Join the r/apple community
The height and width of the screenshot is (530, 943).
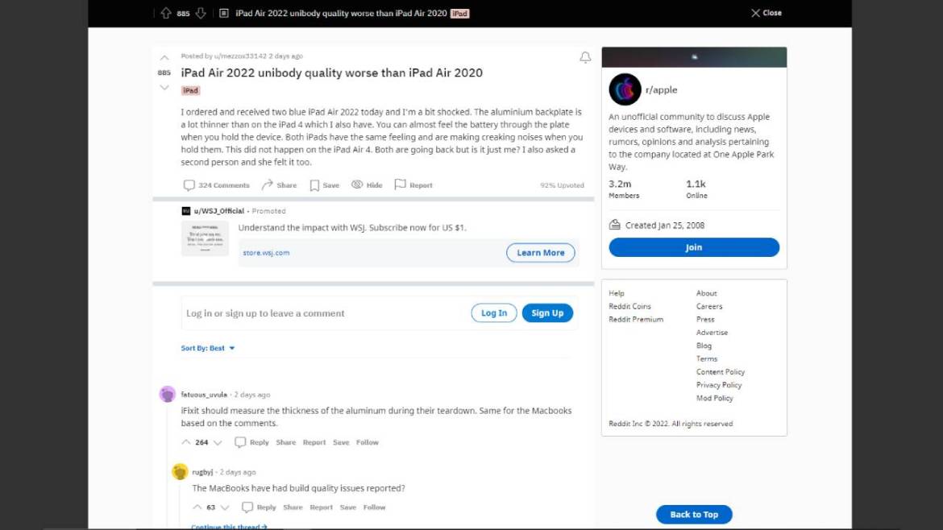click(694, 247)
